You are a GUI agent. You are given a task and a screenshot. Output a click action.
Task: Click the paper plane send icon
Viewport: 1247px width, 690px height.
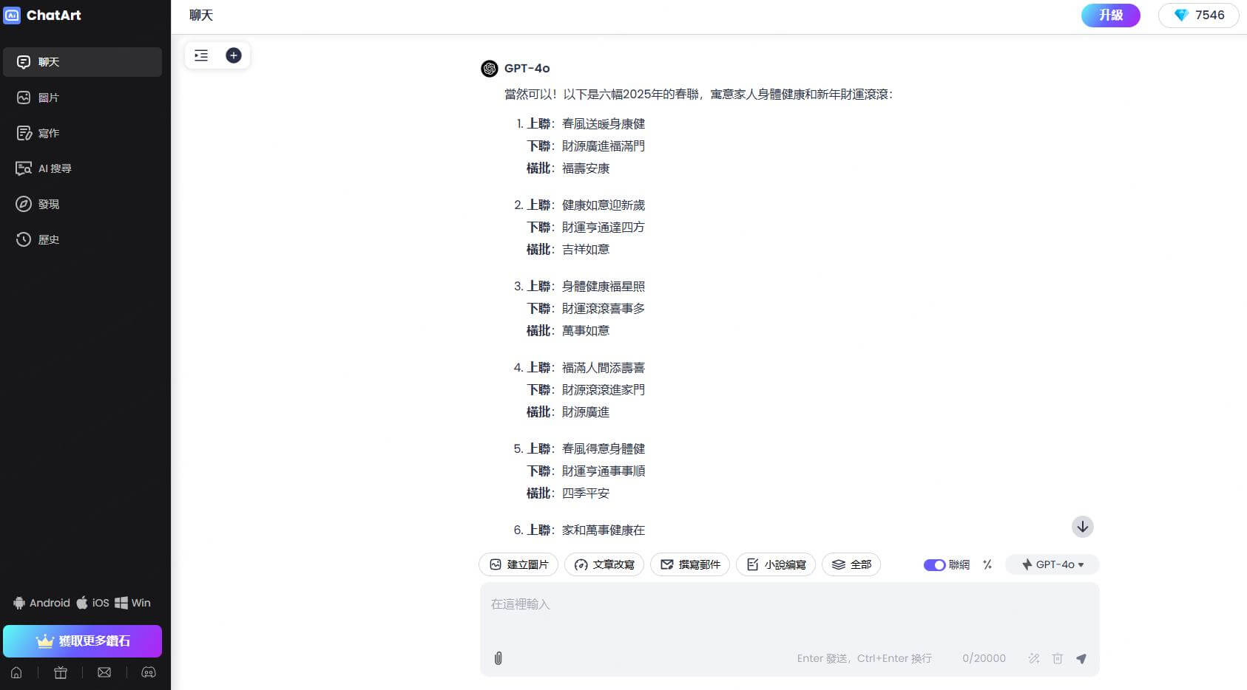coord(1081,658)
